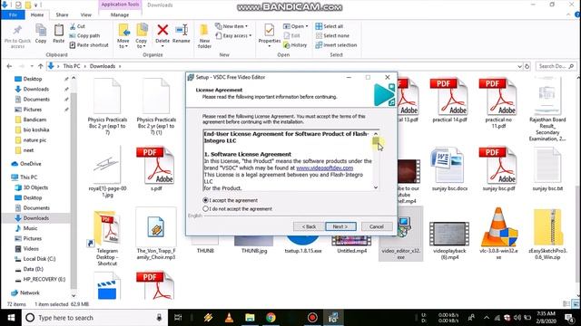Open the www.videosoftdev.com link

pyautogui.click(x=325, y=168)
